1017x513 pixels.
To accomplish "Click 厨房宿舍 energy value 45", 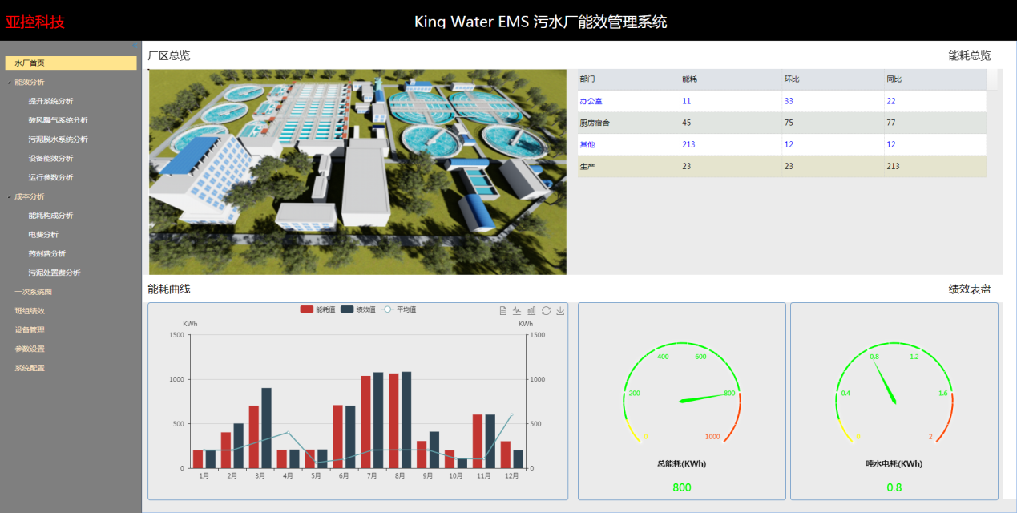I will tap(687, 123).
